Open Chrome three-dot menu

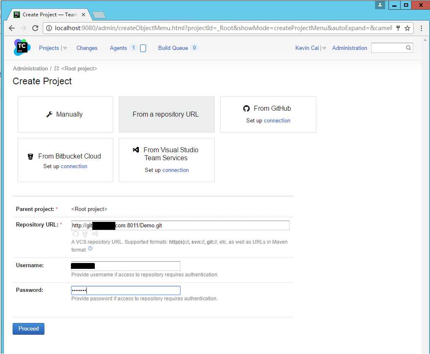click(421, 28)
